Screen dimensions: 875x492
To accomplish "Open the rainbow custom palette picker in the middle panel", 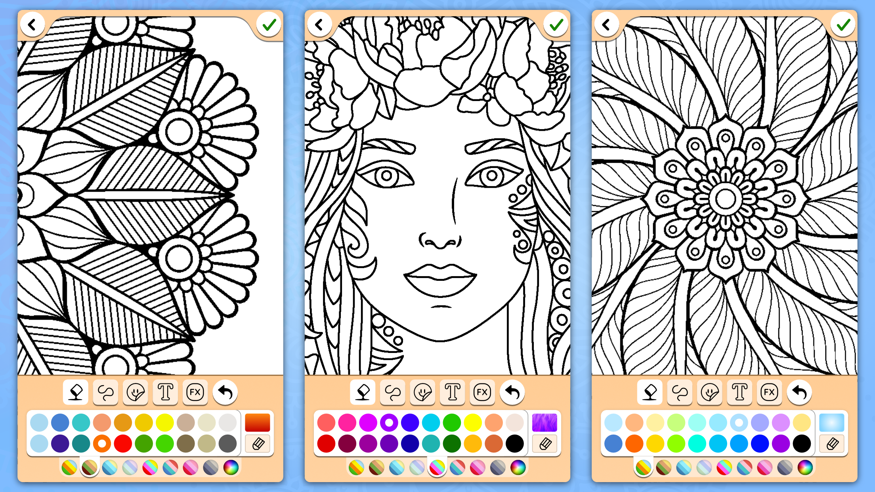I will [x=520, y=468].
